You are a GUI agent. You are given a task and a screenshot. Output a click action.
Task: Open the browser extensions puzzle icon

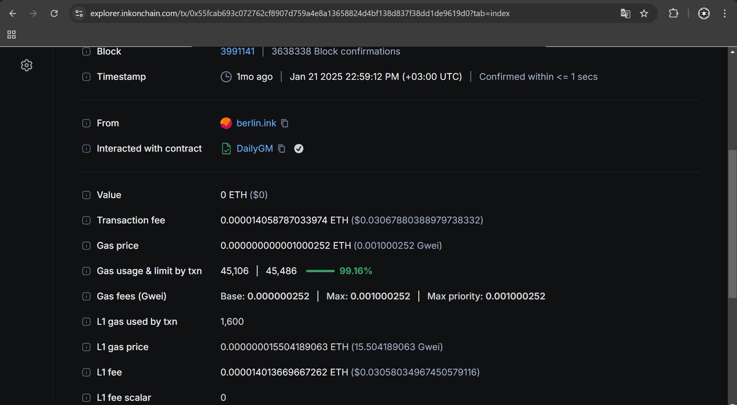pos(673,13)
